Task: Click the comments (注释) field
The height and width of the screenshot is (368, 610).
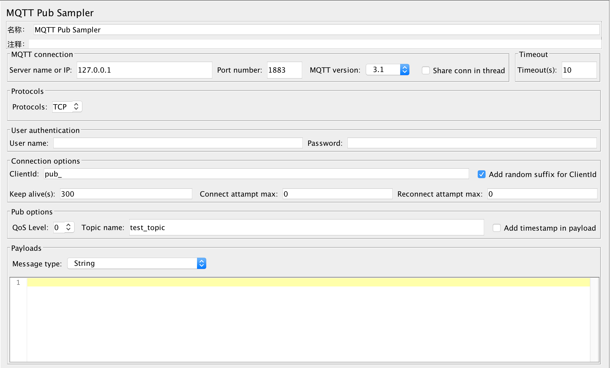Action: coord(315,44)
